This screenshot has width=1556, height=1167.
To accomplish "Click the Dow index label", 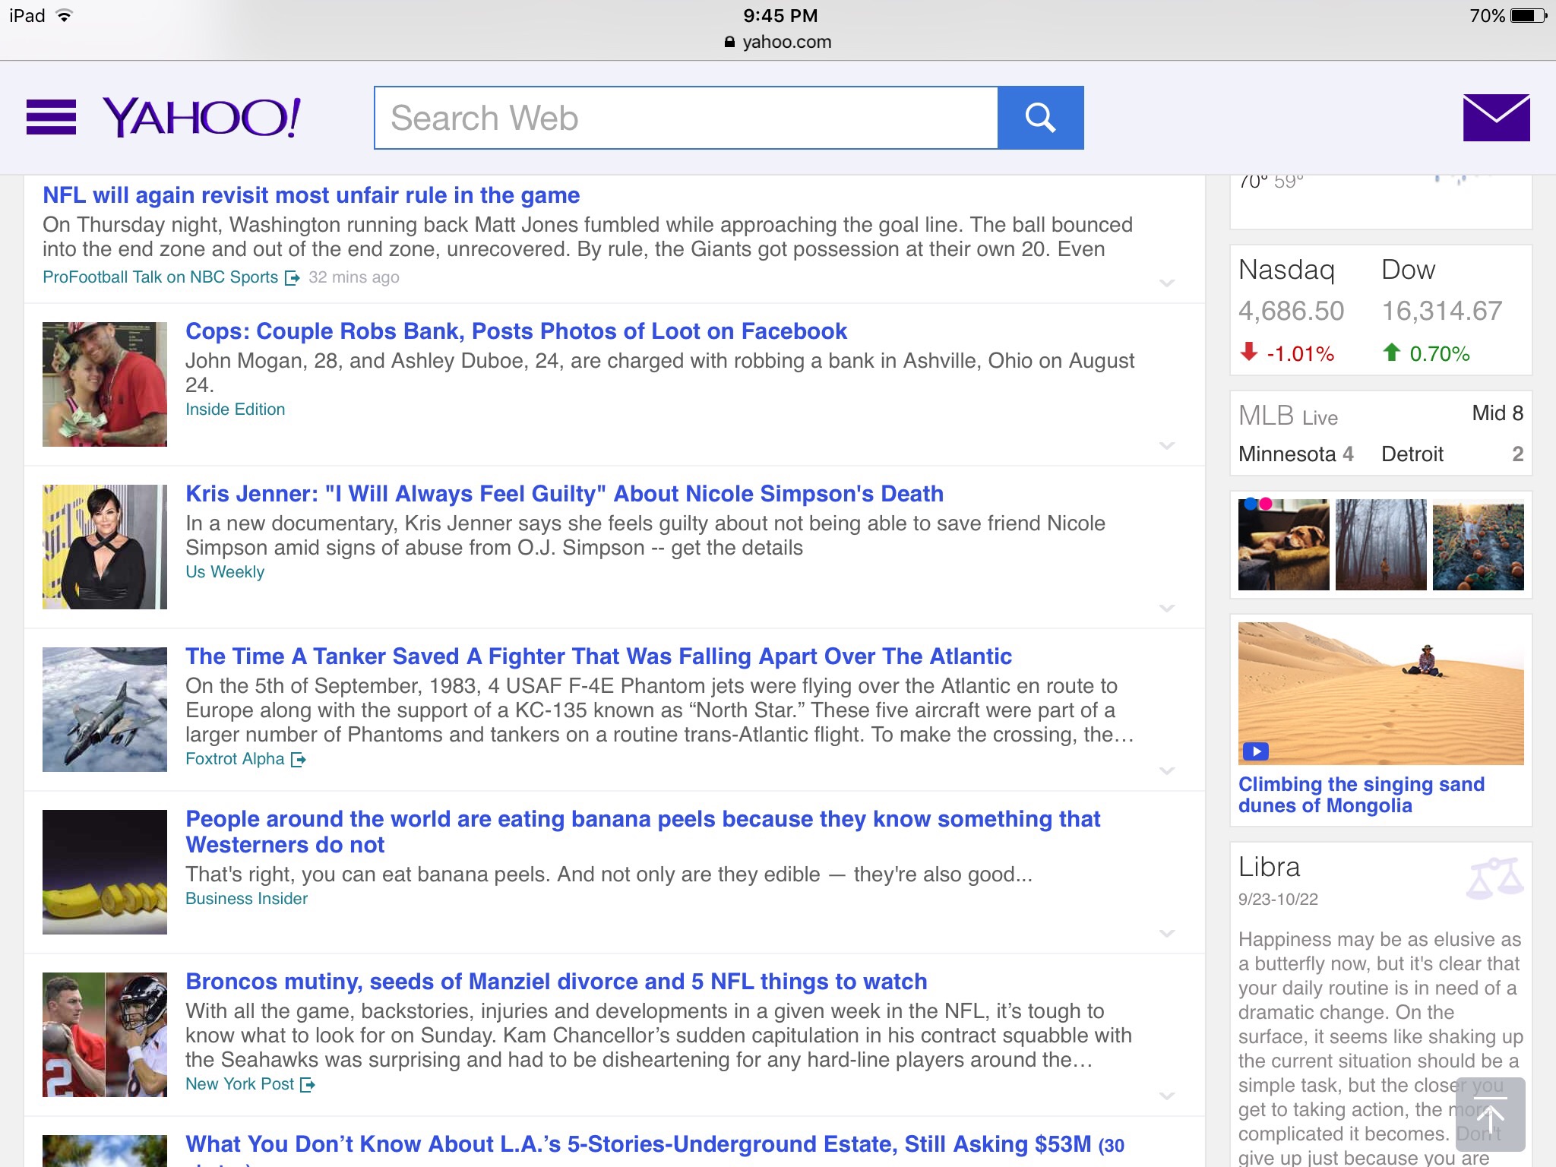I will pos(1409,270).
